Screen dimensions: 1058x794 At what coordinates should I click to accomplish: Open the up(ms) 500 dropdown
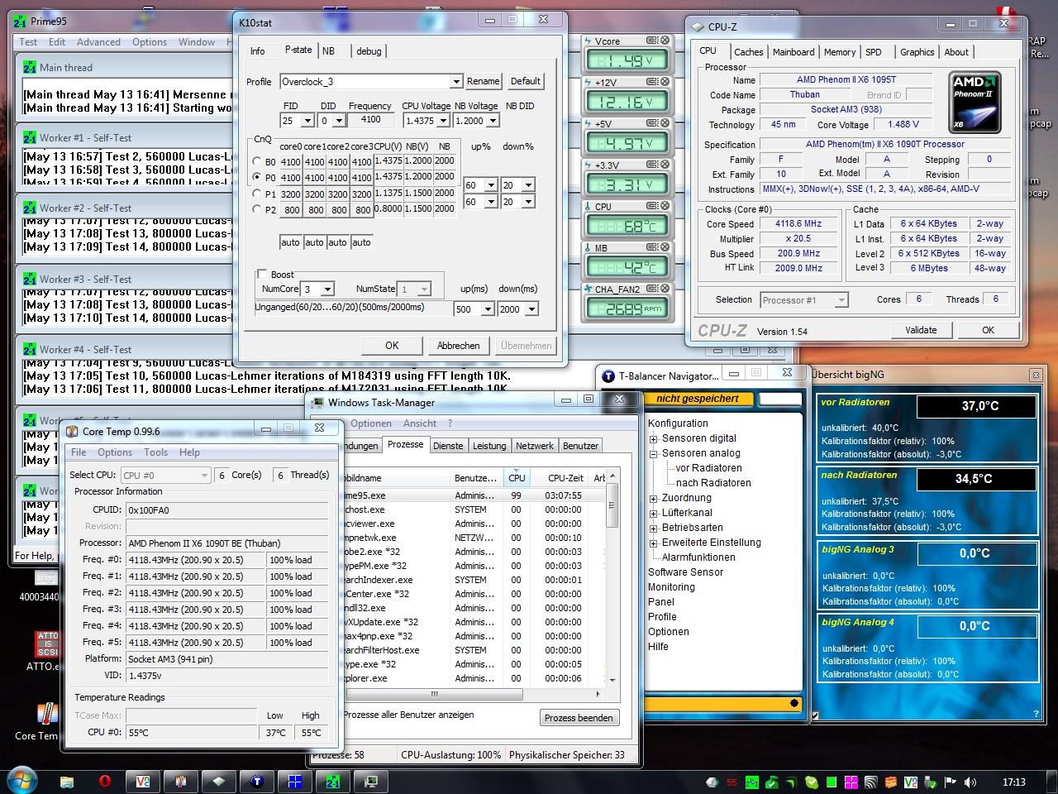[x=487, y=309]
